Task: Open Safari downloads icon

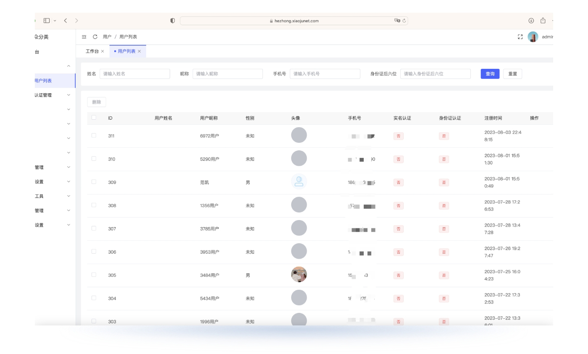Action: (x=531, y=21)
